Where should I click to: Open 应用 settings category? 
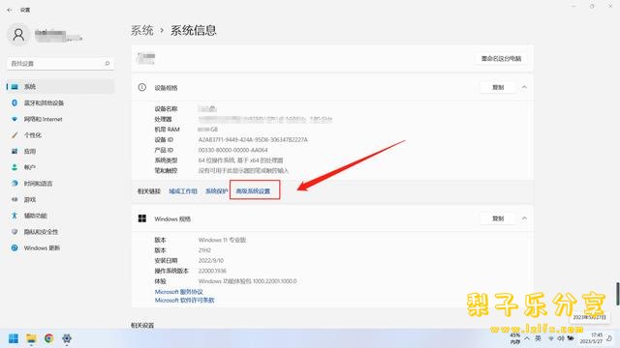[x=60, y=151]
